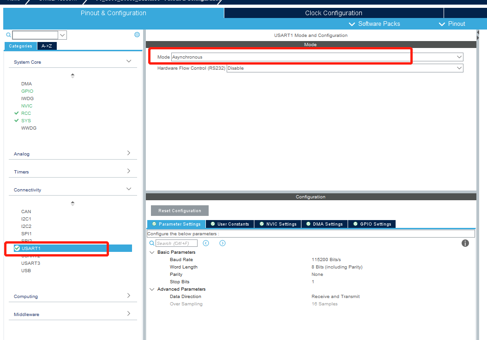The image size is (487, 340).
Task: Expand the Timers category
Action: click(x=129, y=171)
